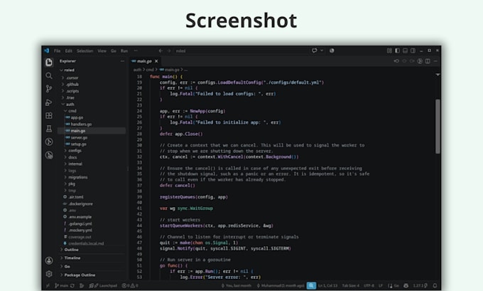The image size is (483, 291).
Task: Open the Manage gear icon
Action: [49, 274]
